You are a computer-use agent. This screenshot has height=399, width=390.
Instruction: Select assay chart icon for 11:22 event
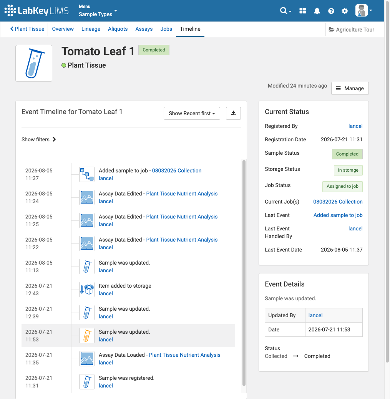point(87,243)
